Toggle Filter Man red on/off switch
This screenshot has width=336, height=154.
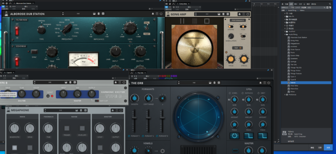(x=17, y=31)
